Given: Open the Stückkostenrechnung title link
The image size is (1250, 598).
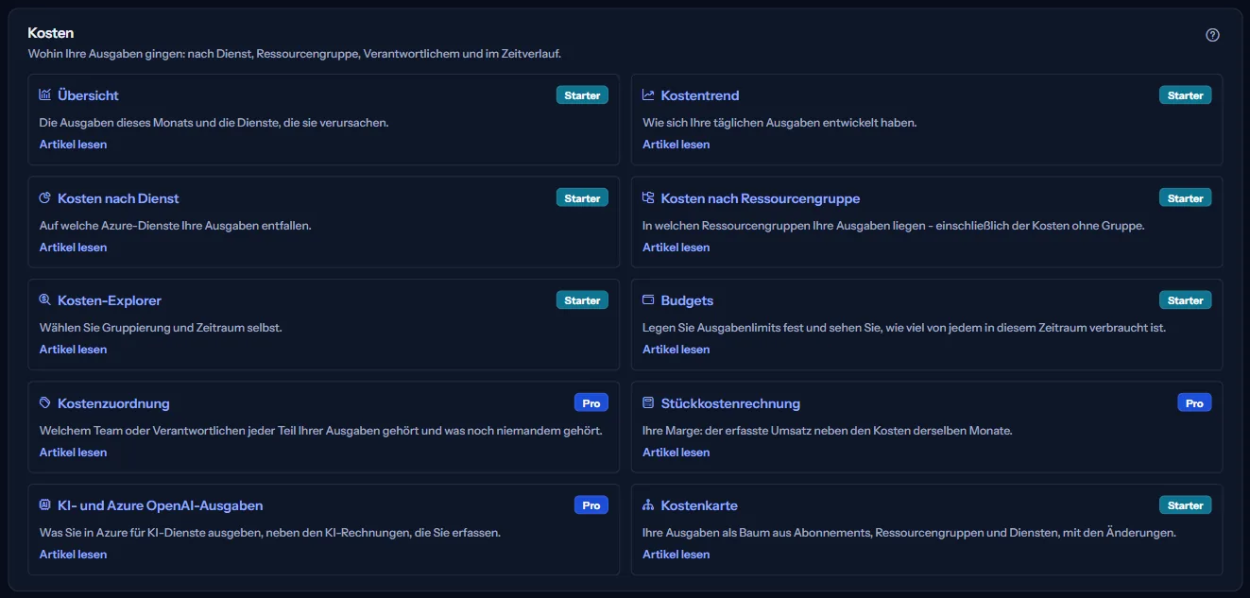Looking at the screenshot, I should [730, 403].
